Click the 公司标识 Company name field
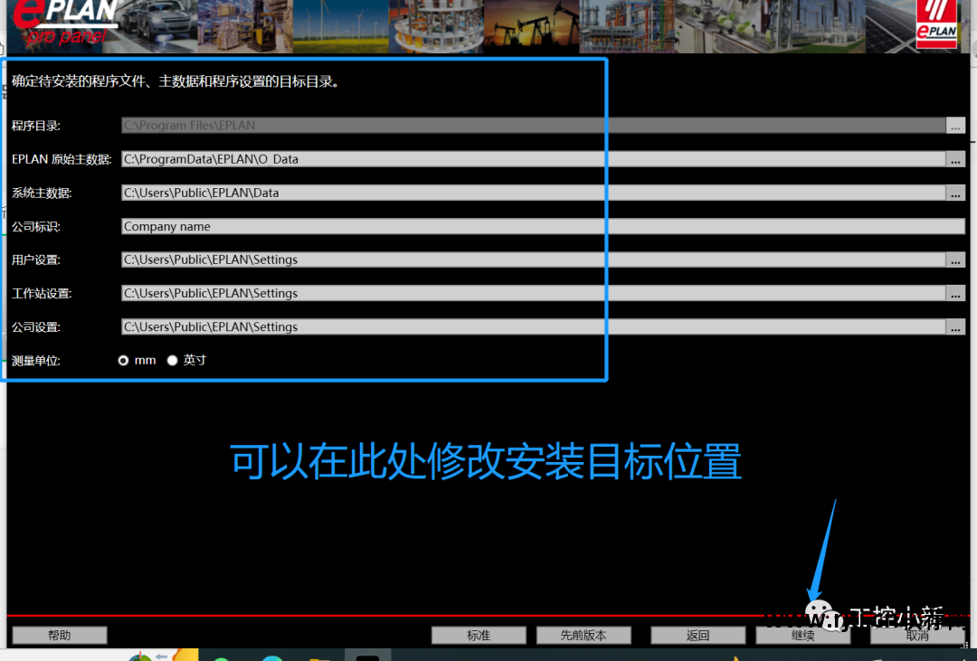This screenshot has height=661, width=977. tap(544, 226)
